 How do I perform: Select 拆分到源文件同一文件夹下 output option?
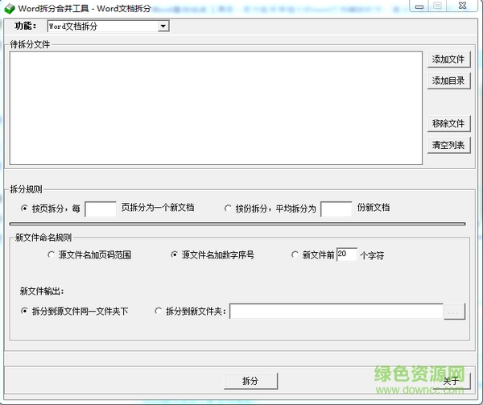(24, 311)
